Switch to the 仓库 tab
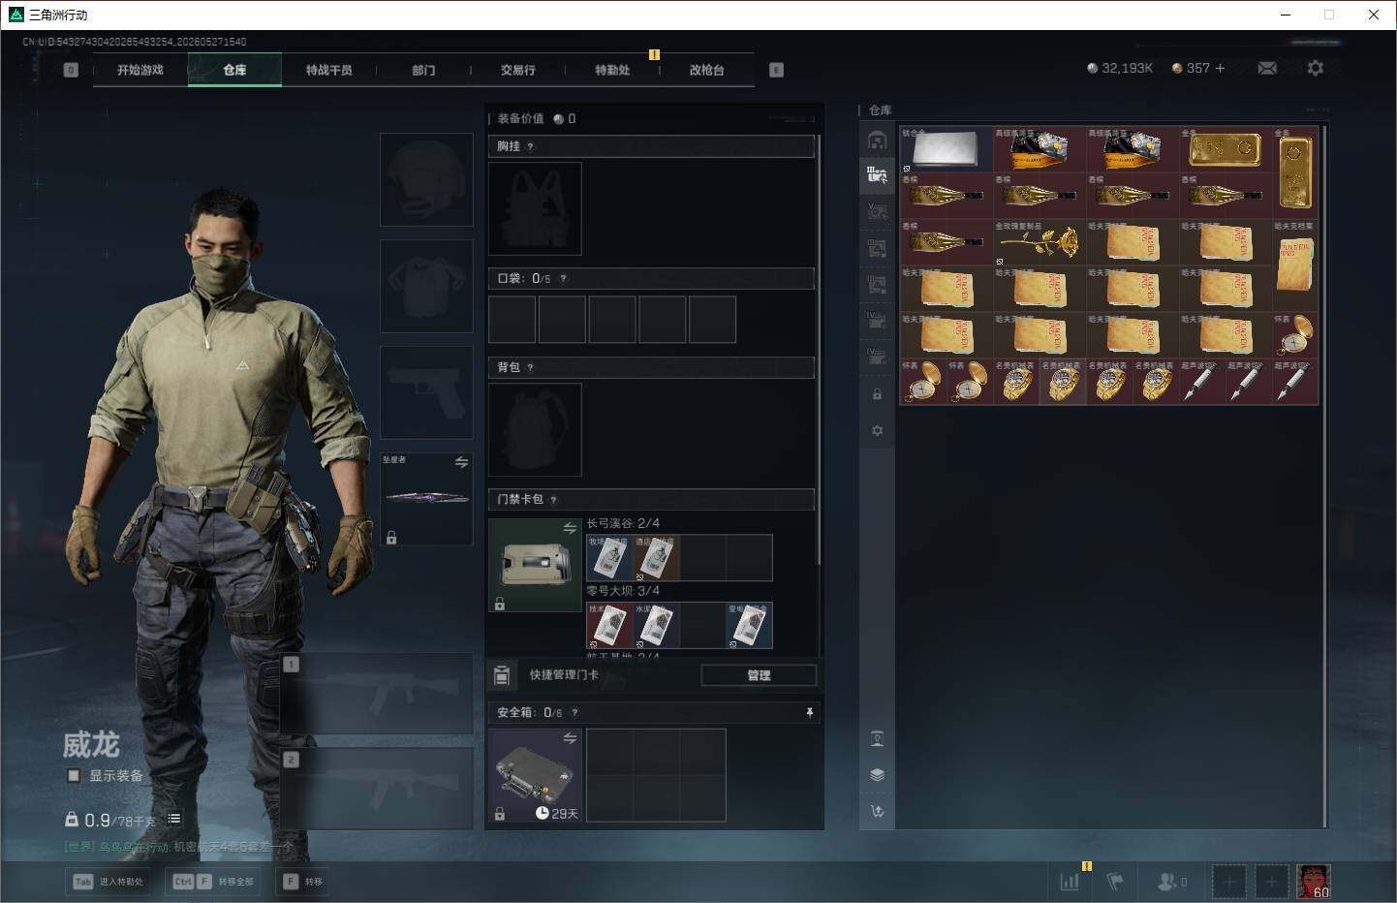Image resolution: width=1397 pixels, height=903 pixels. (x=234, y=70)
